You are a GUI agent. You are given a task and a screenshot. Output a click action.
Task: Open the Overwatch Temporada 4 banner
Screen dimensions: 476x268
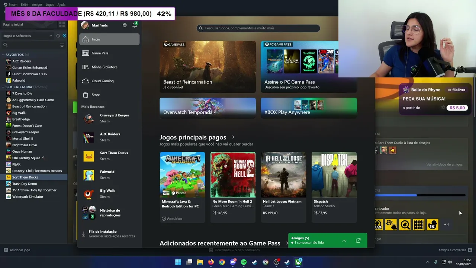pyautogui.click(x=208, y=108)
